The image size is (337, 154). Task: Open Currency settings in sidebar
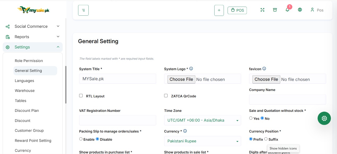click(x=23, y=151)
